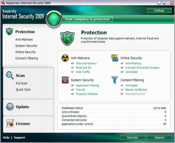Click checkmark beside Anti-Spam

click(122, 86)
